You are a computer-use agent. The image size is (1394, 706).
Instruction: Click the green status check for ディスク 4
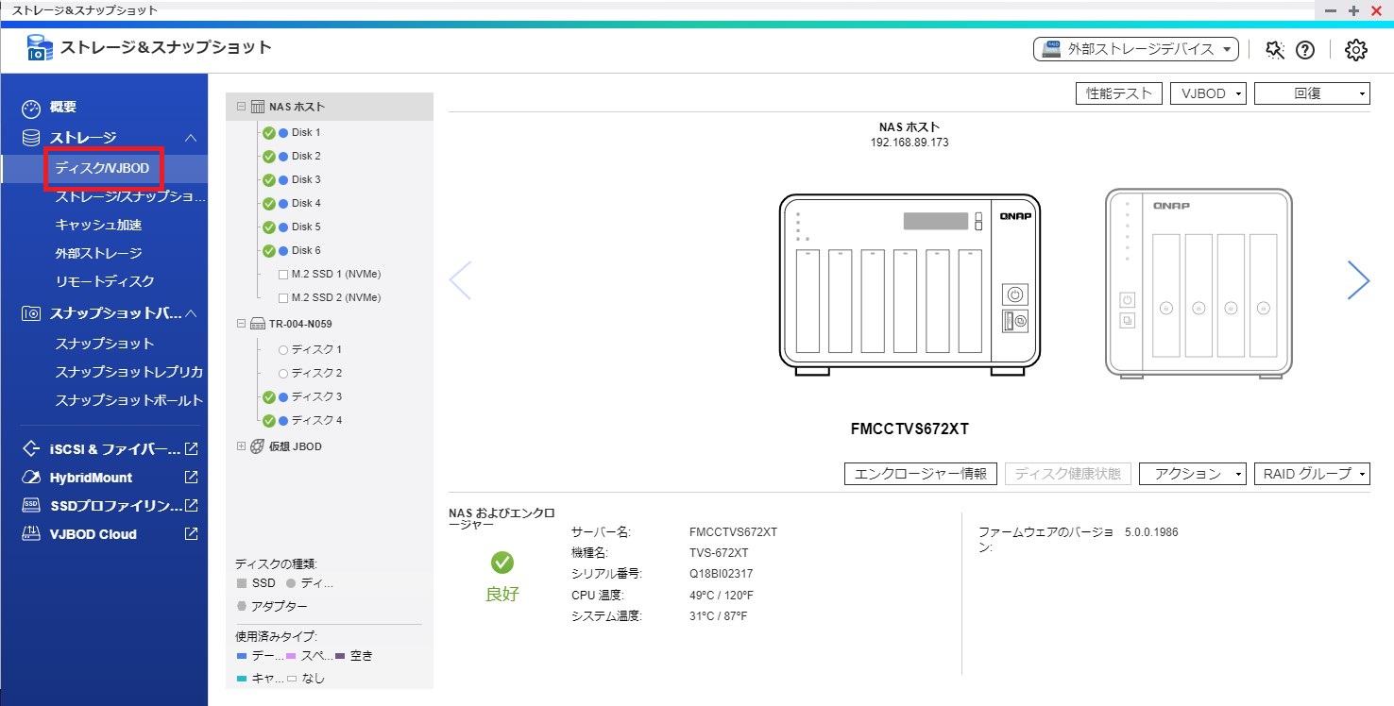(268, 421)
